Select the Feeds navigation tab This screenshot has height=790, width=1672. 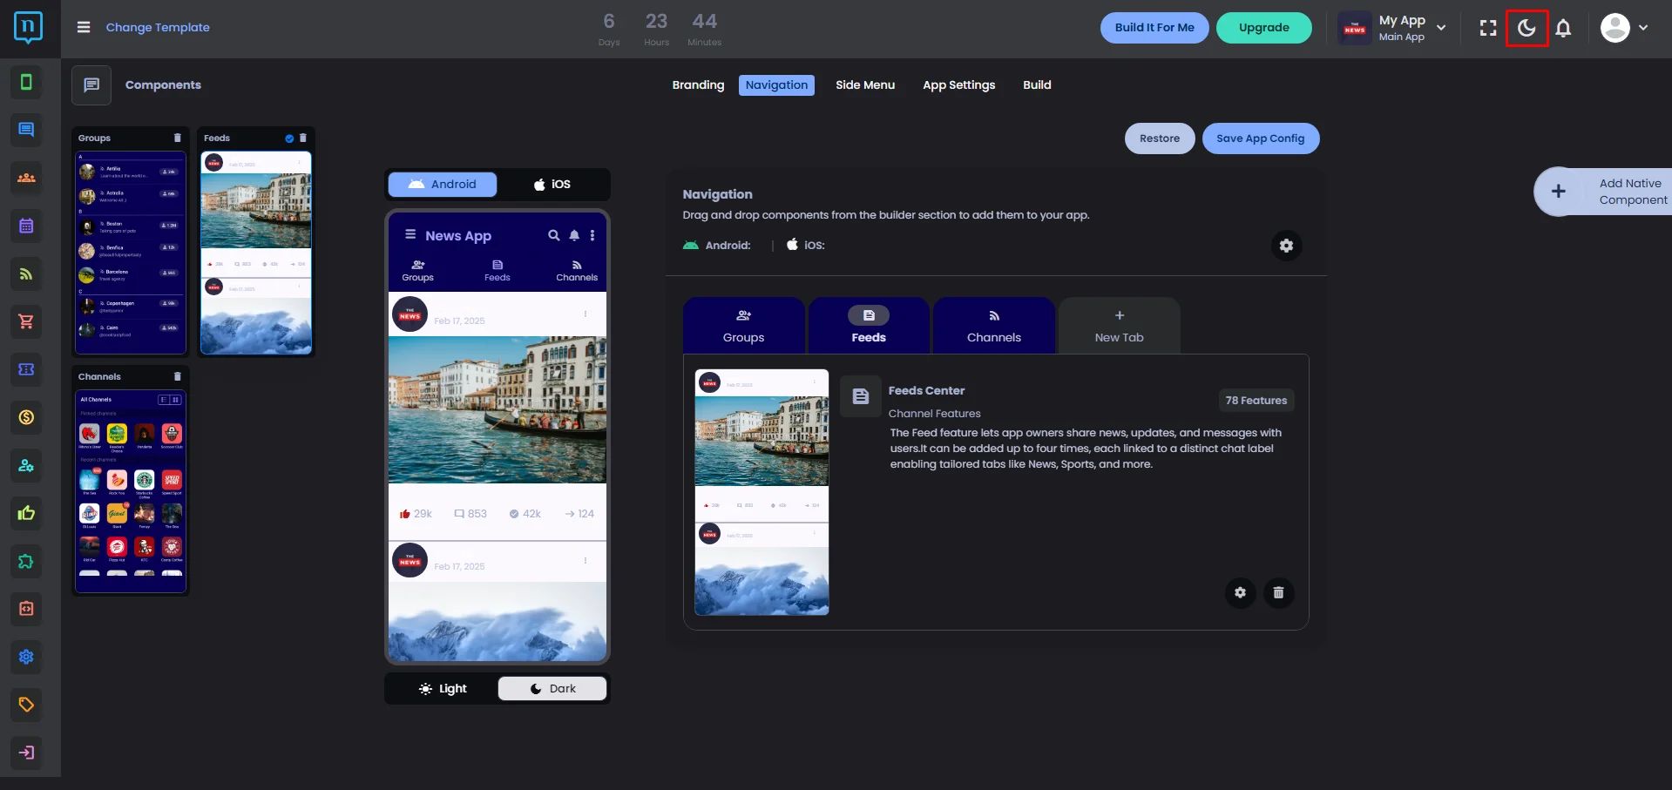point(869,326)
